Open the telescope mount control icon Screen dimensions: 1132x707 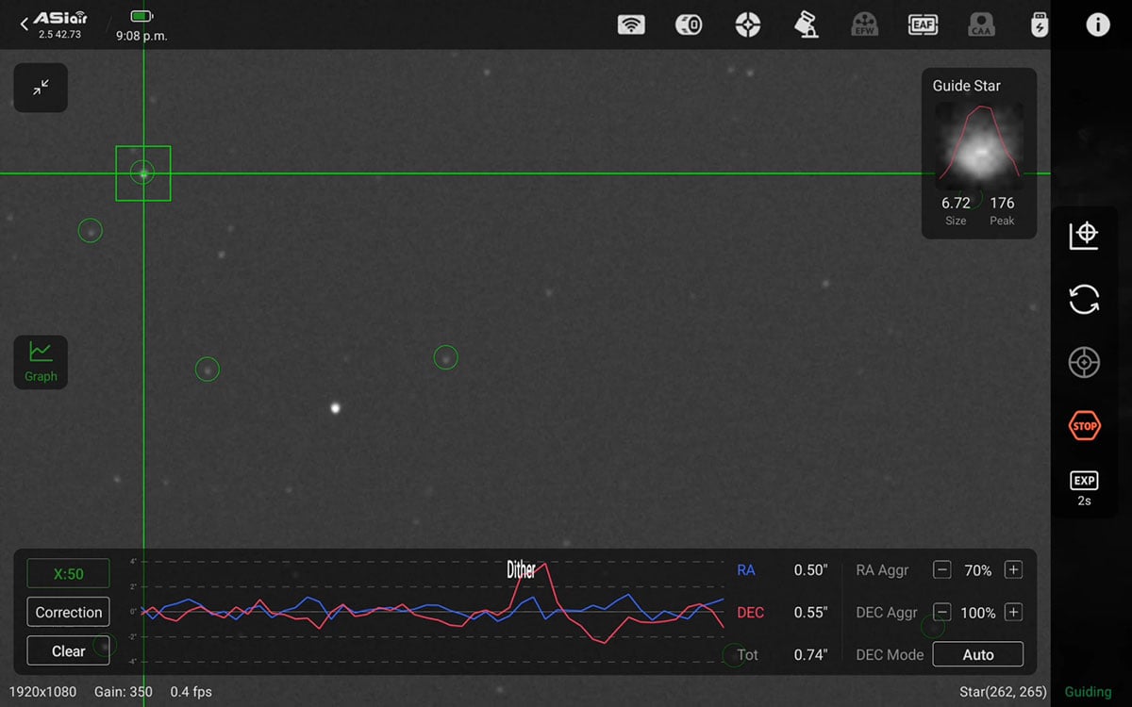[807, 25]
